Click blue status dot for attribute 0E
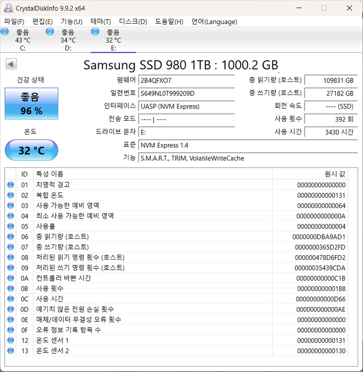 tap(11, 320)
